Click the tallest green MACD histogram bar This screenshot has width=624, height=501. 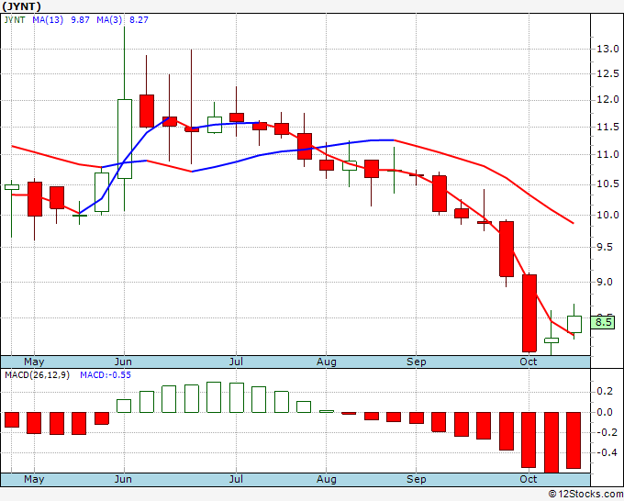coord(214,397)
